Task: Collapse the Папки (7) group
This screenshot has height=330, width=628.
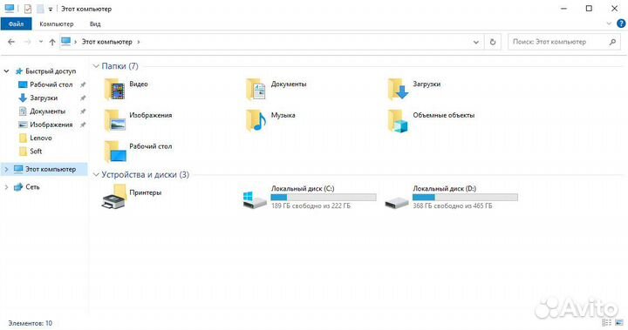Action: [x=96, y=66]
